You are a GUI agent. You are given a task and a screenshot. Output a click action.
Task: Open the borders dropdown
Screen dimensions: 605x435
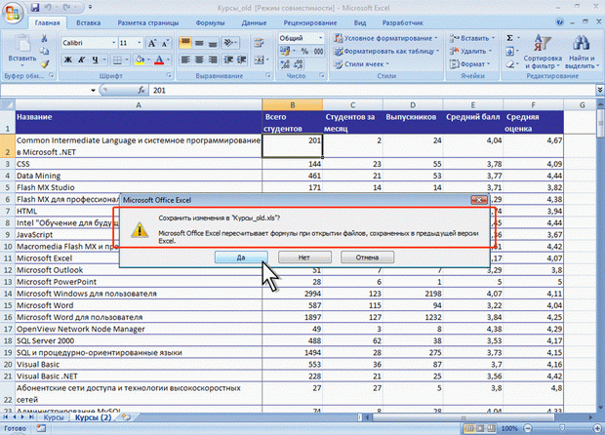[127, 59]
